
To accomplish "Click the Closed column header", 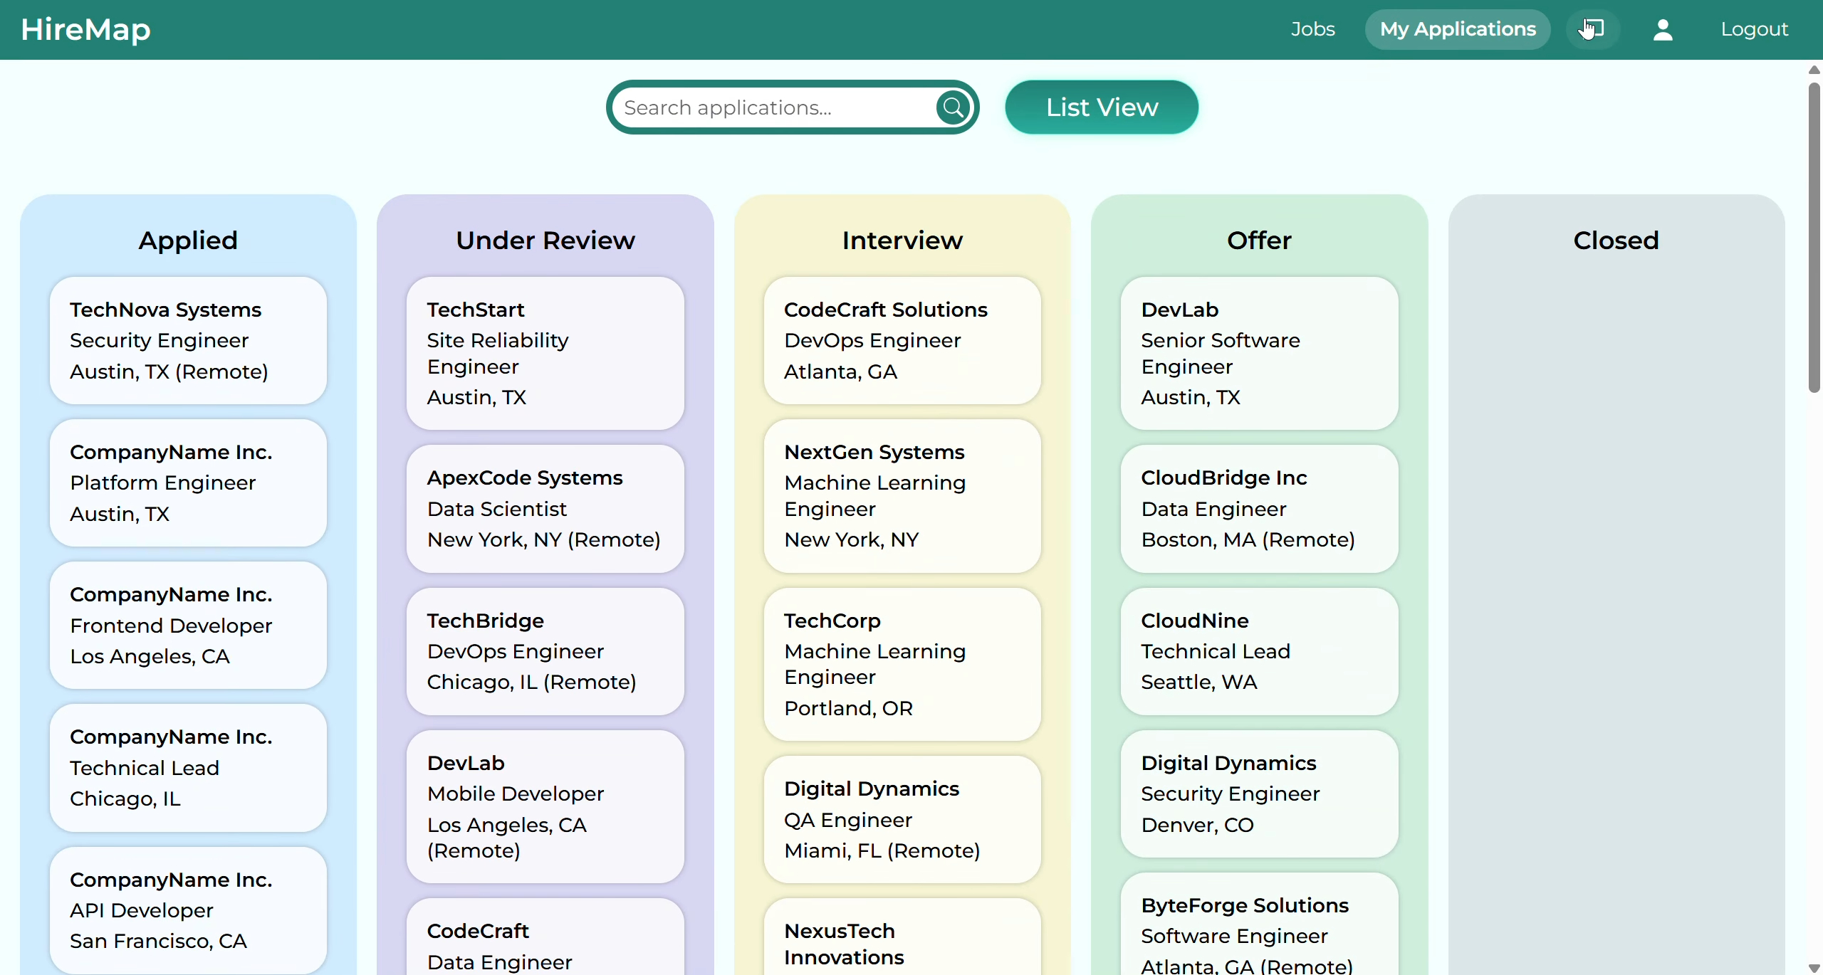I will [x=1616, y=241].
